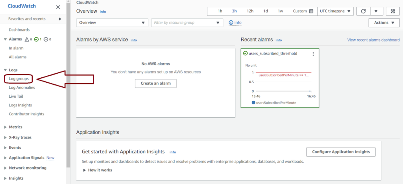Image resolution: width=403 pixels, height=184 pixels.
Task: Click the in-alarm warning triangle count
Action: coord(28,40)
